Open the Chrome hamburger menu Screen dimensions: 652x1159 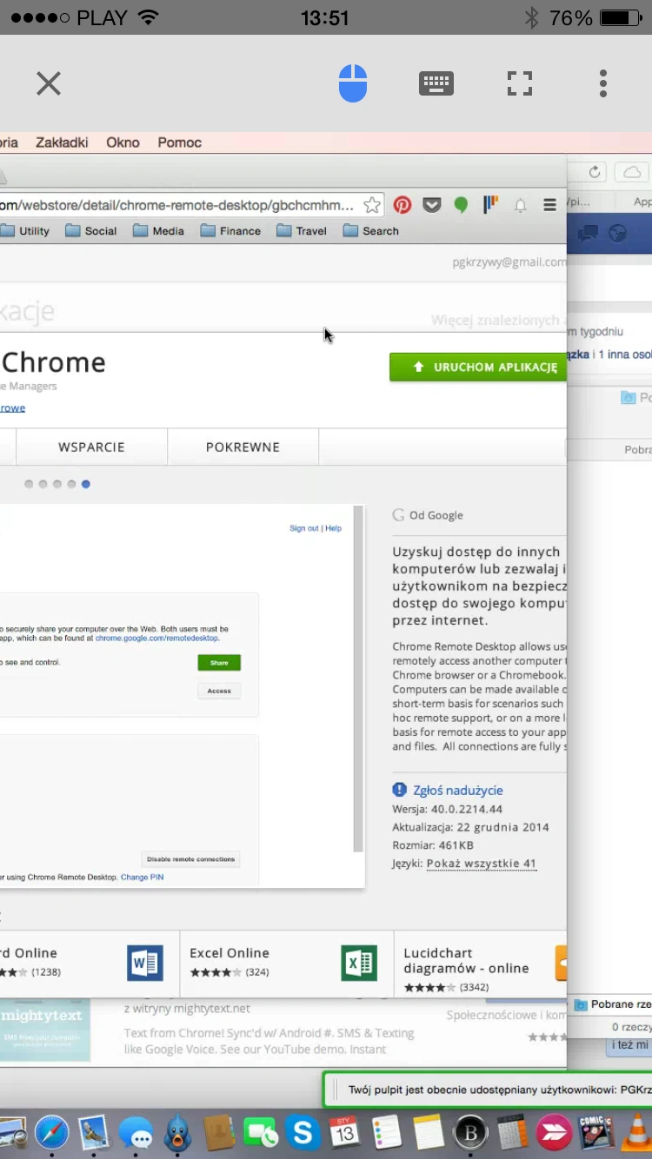[x=549, y=205]
